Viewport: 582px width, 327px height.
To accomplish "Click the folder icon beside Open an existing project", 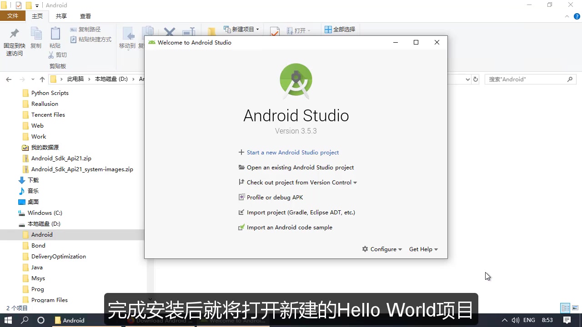I will [241, 168].
